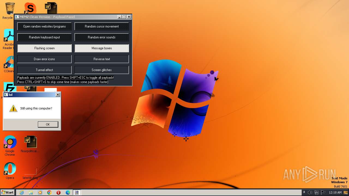Show hidden tray icons arrow
Screen dimensions: 349x196
(304, 192)
